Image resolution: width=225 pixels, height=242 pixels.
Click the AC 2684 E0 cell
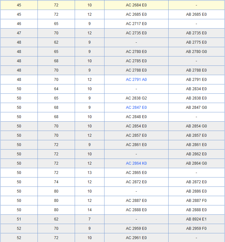tap(136, 5)
